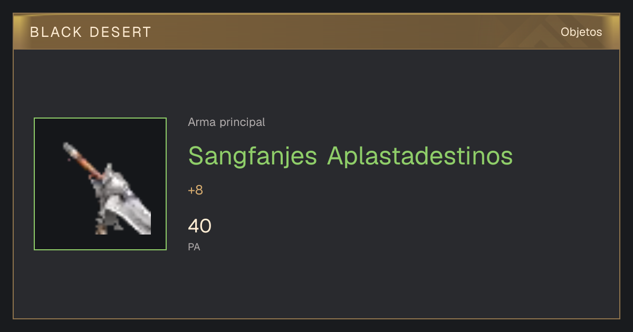633x332 pixels.
Task: Open the Objetos link in the header
Action: pos(581,32)
